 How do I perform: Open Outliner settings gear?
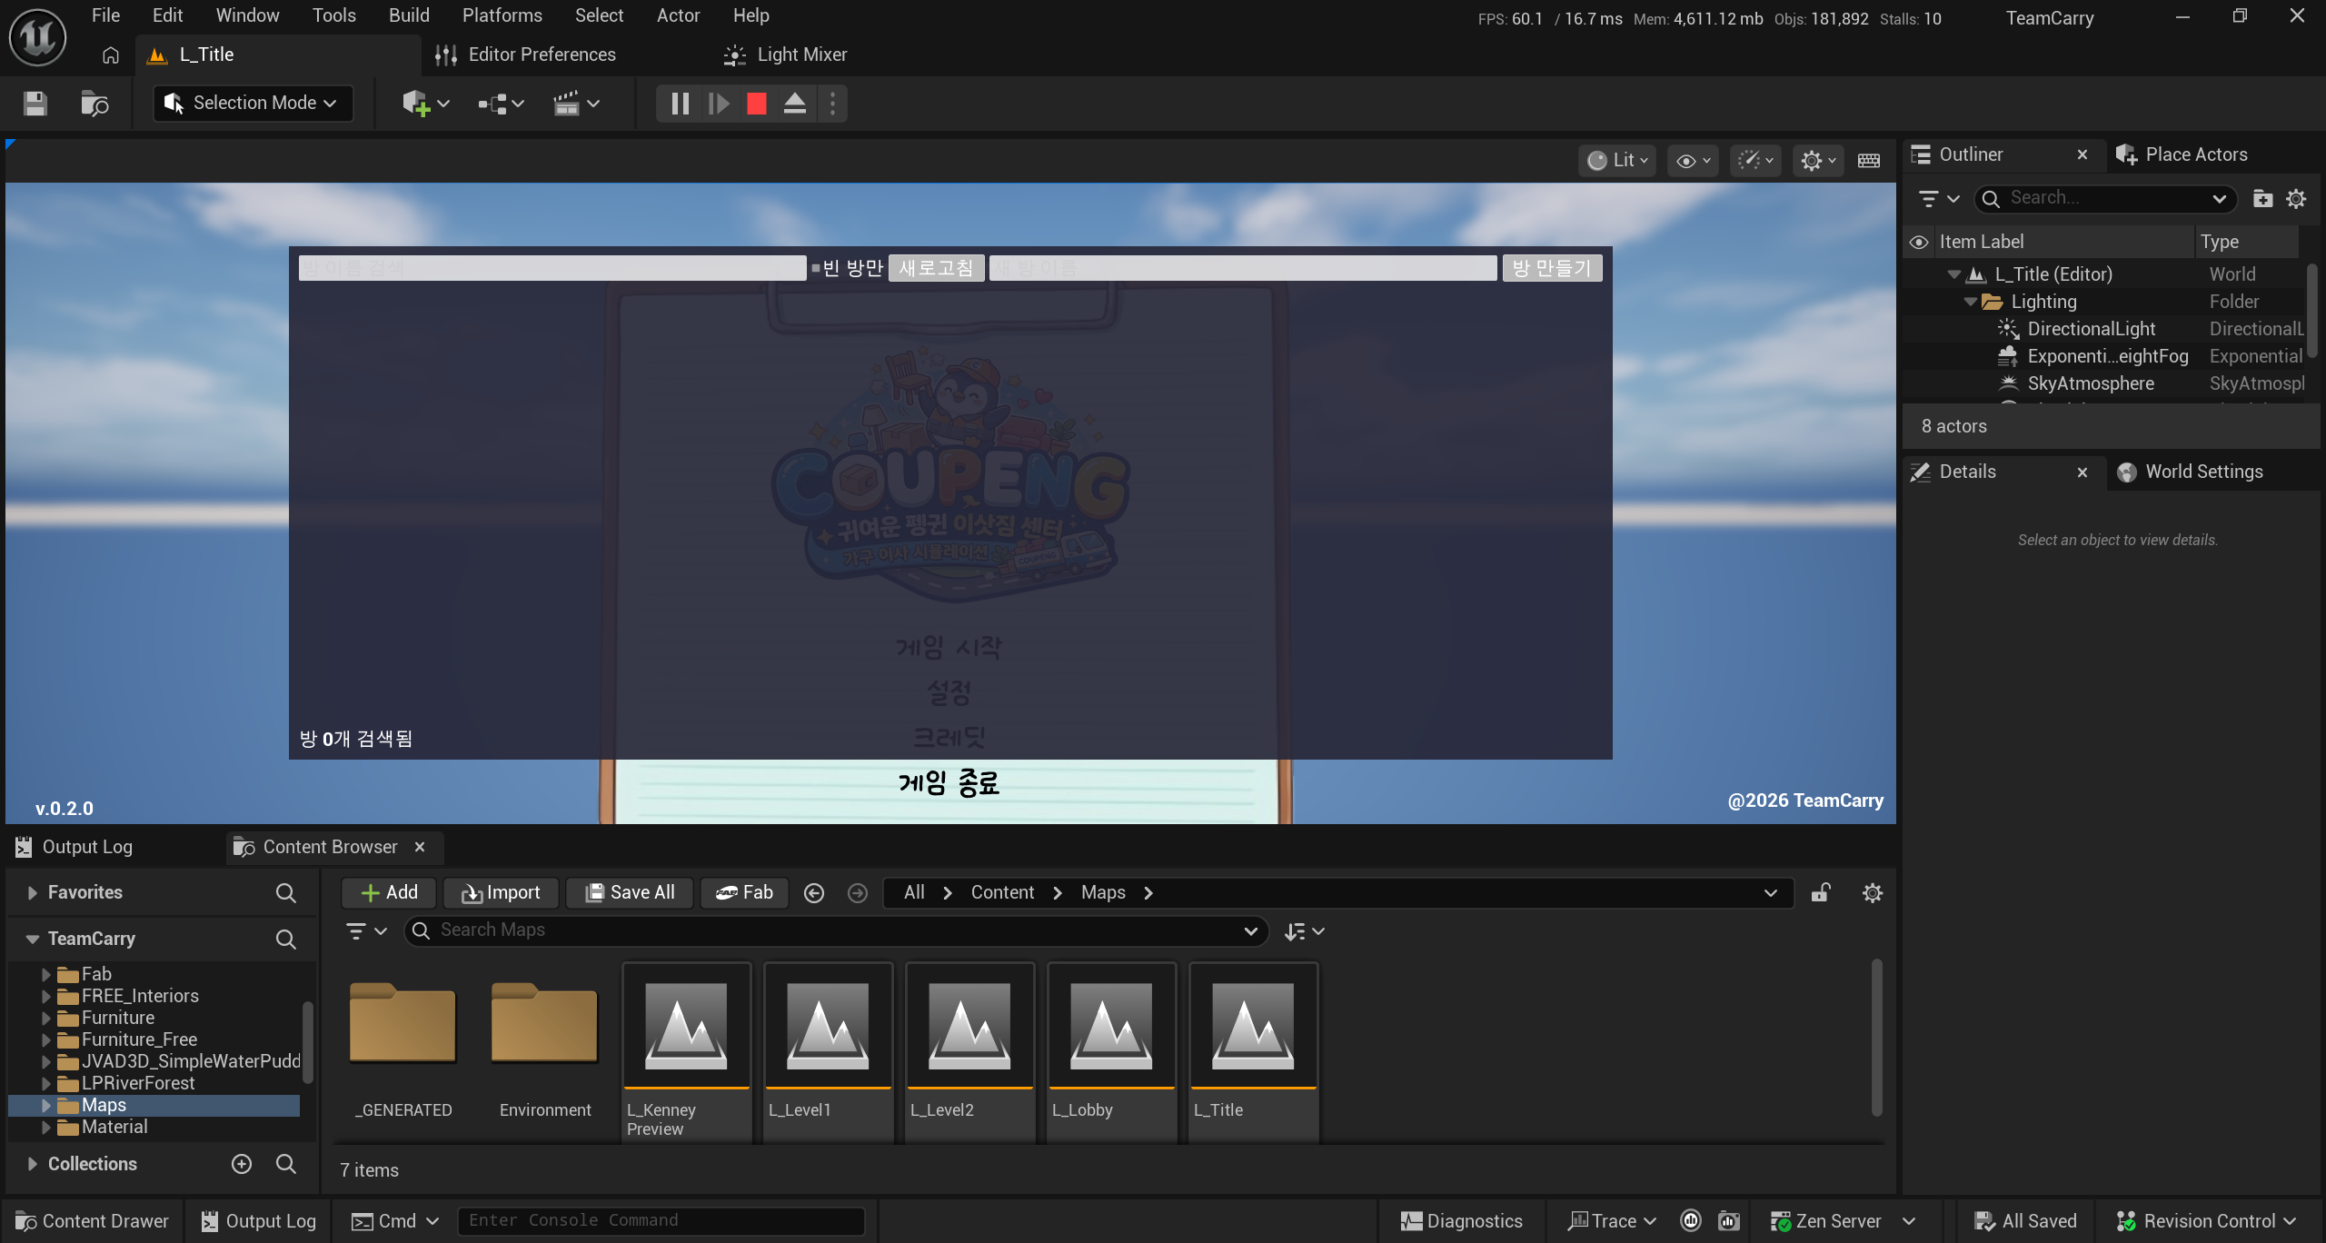click(x=2296, y=199)
